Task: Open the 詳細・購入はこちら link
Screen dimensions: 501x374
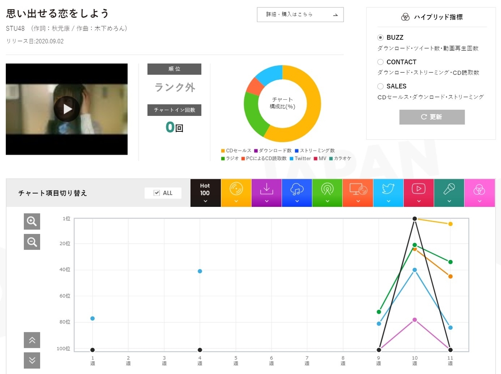Action: tap(300, 15)
